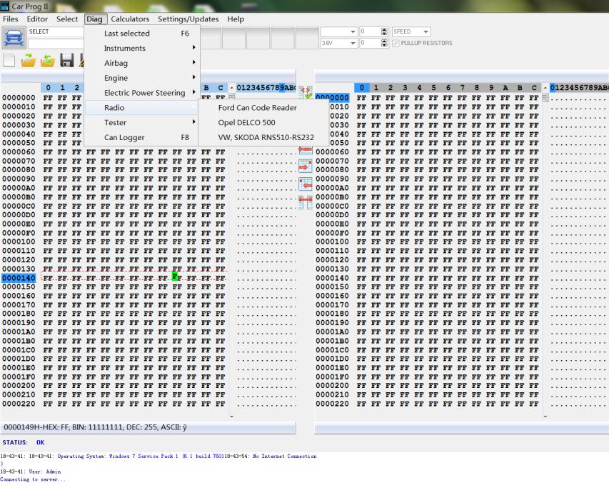
Task: Click Can Logger in Diag menu
Action: pos(124,137)
